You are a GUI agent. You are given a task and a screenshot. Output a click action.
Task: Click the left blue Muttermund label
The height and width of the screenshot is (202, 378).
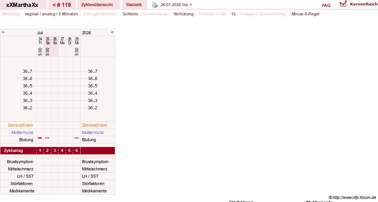click(22, 132)
